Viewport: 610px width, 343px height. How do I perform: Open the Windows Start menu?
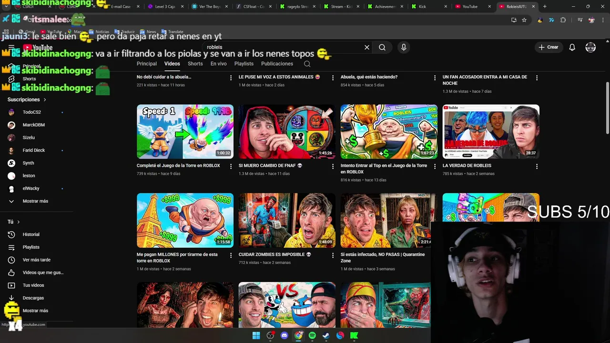(x=256, y=335)
